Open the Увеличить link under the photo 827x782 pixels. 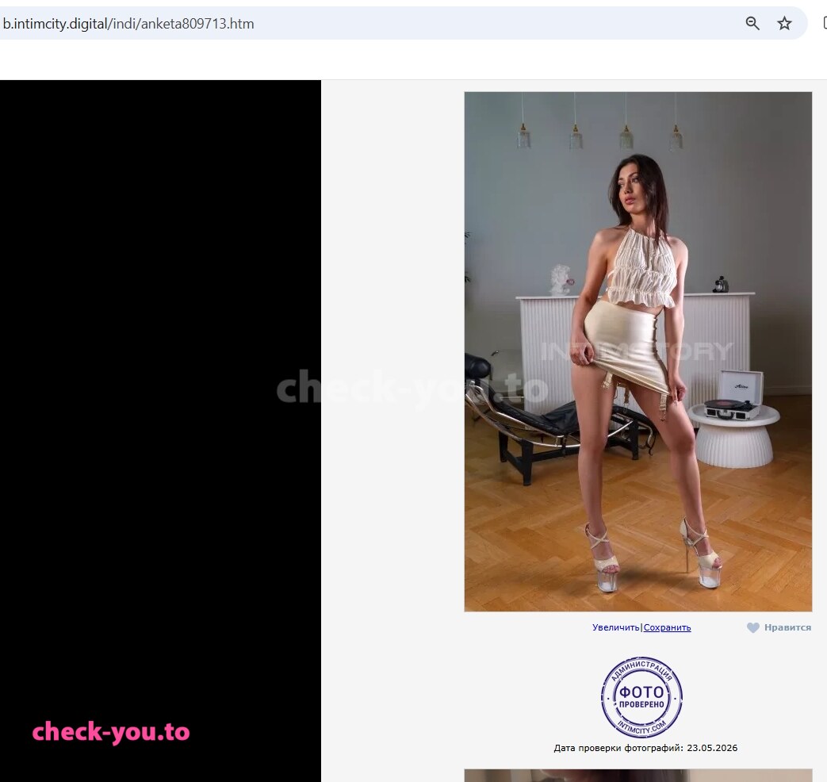coord(615,627)
